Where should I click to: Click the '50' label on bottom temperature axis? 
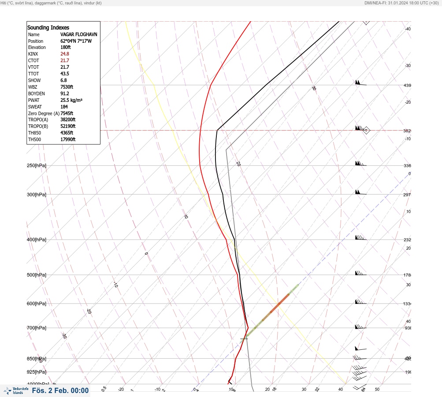point(377,390)
